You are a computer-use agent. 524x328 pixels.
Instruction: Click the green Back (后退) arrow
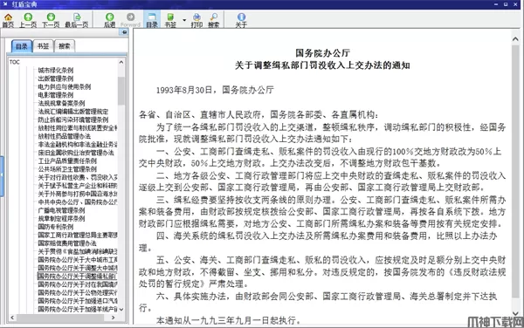(x=110, y=20)
